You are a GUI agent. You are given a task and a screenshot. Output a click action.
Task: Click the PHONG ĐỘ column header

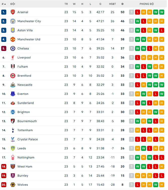click(x=147, y=4)
